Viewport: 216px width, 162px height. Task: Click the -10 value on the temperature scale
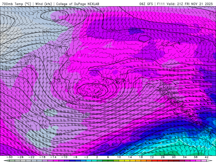pyautogui.click(x=64, y=157)
